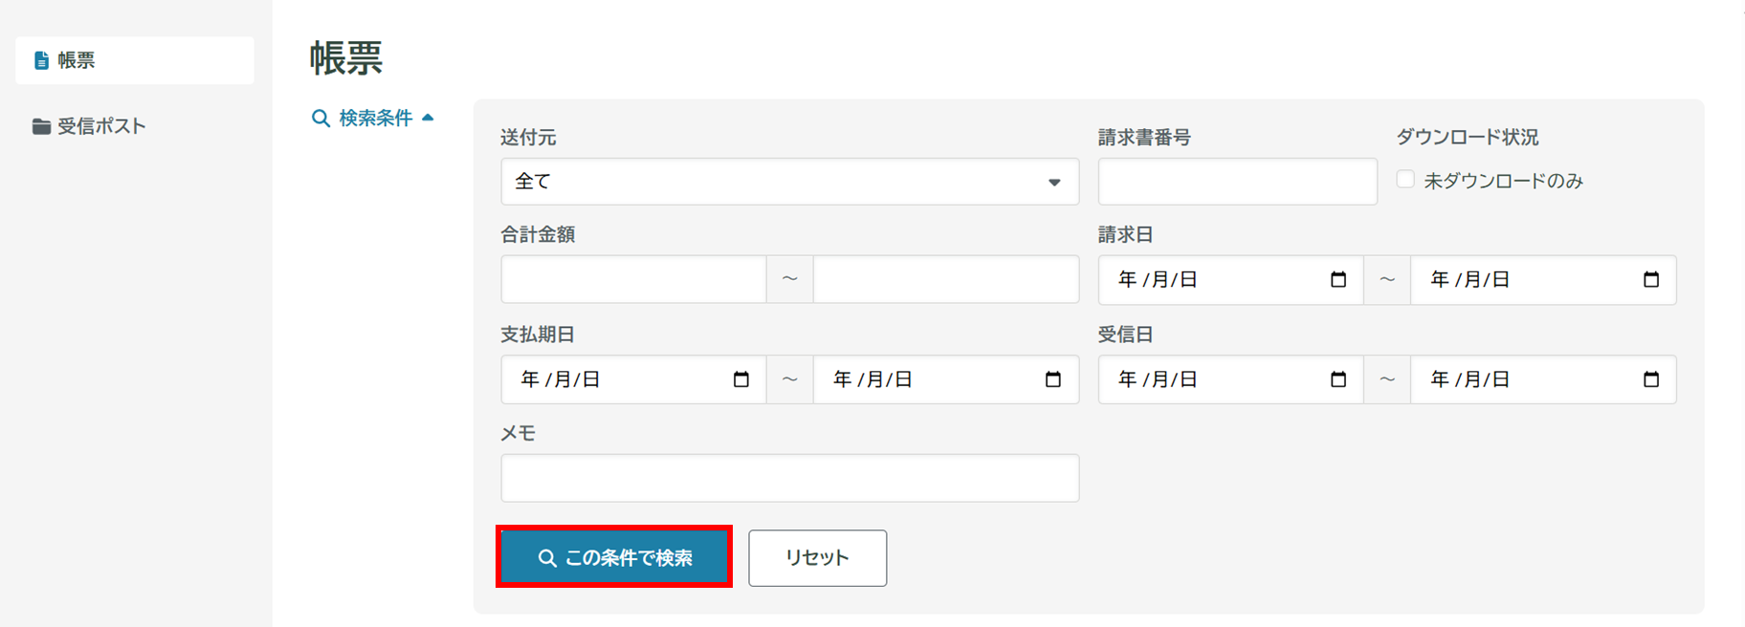Image resolution: width=1745 pixels, height=627 pixels.
Task: Open calendar picker for 受信日 start date
Action: click(x=1338, y=379)
